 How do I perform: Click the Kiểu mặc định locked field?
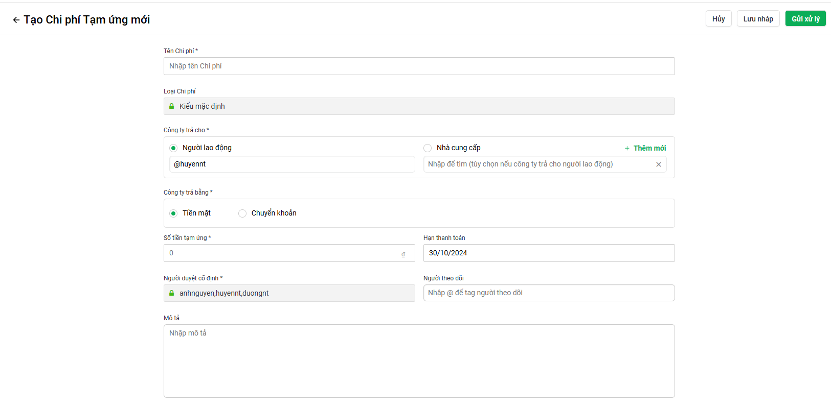(419, 106)
